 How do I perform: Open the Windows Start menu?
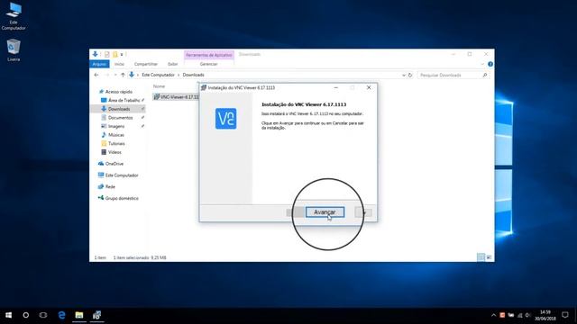click(x=8, y=315)
